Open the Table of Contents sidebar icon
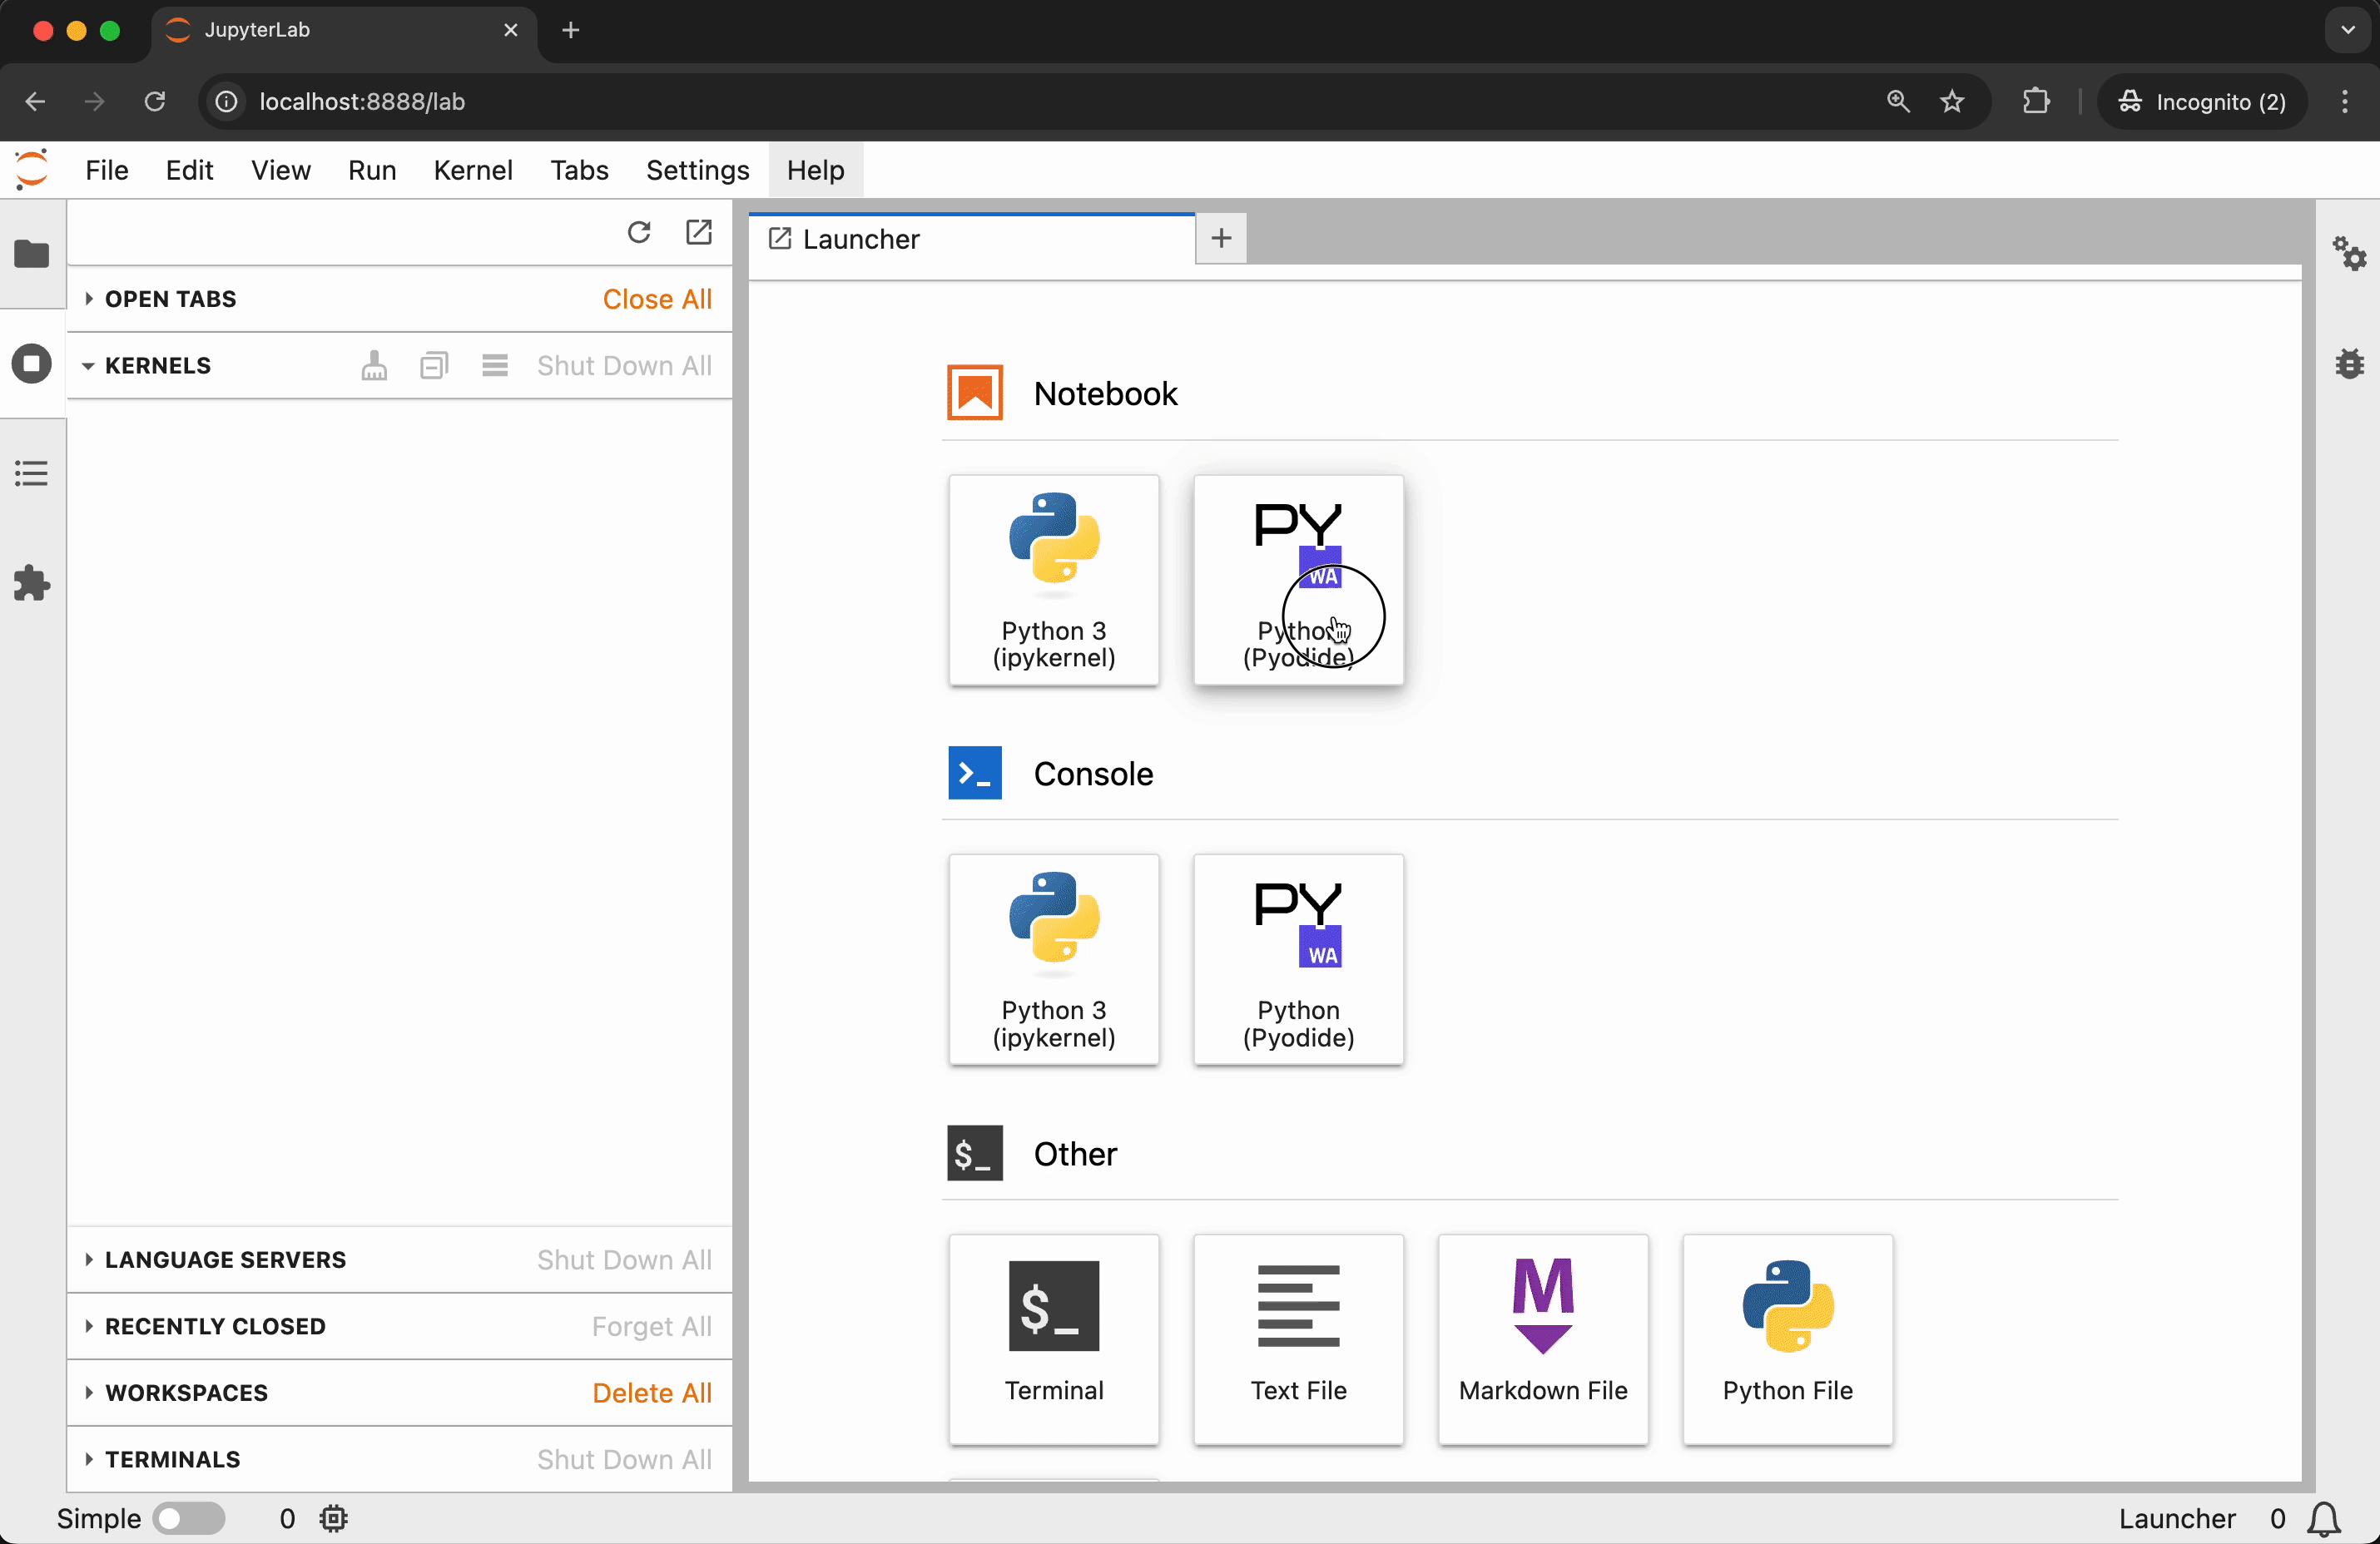This screenshot has height=1544, width=2380. pyautogui.click(x=31, y=473)
